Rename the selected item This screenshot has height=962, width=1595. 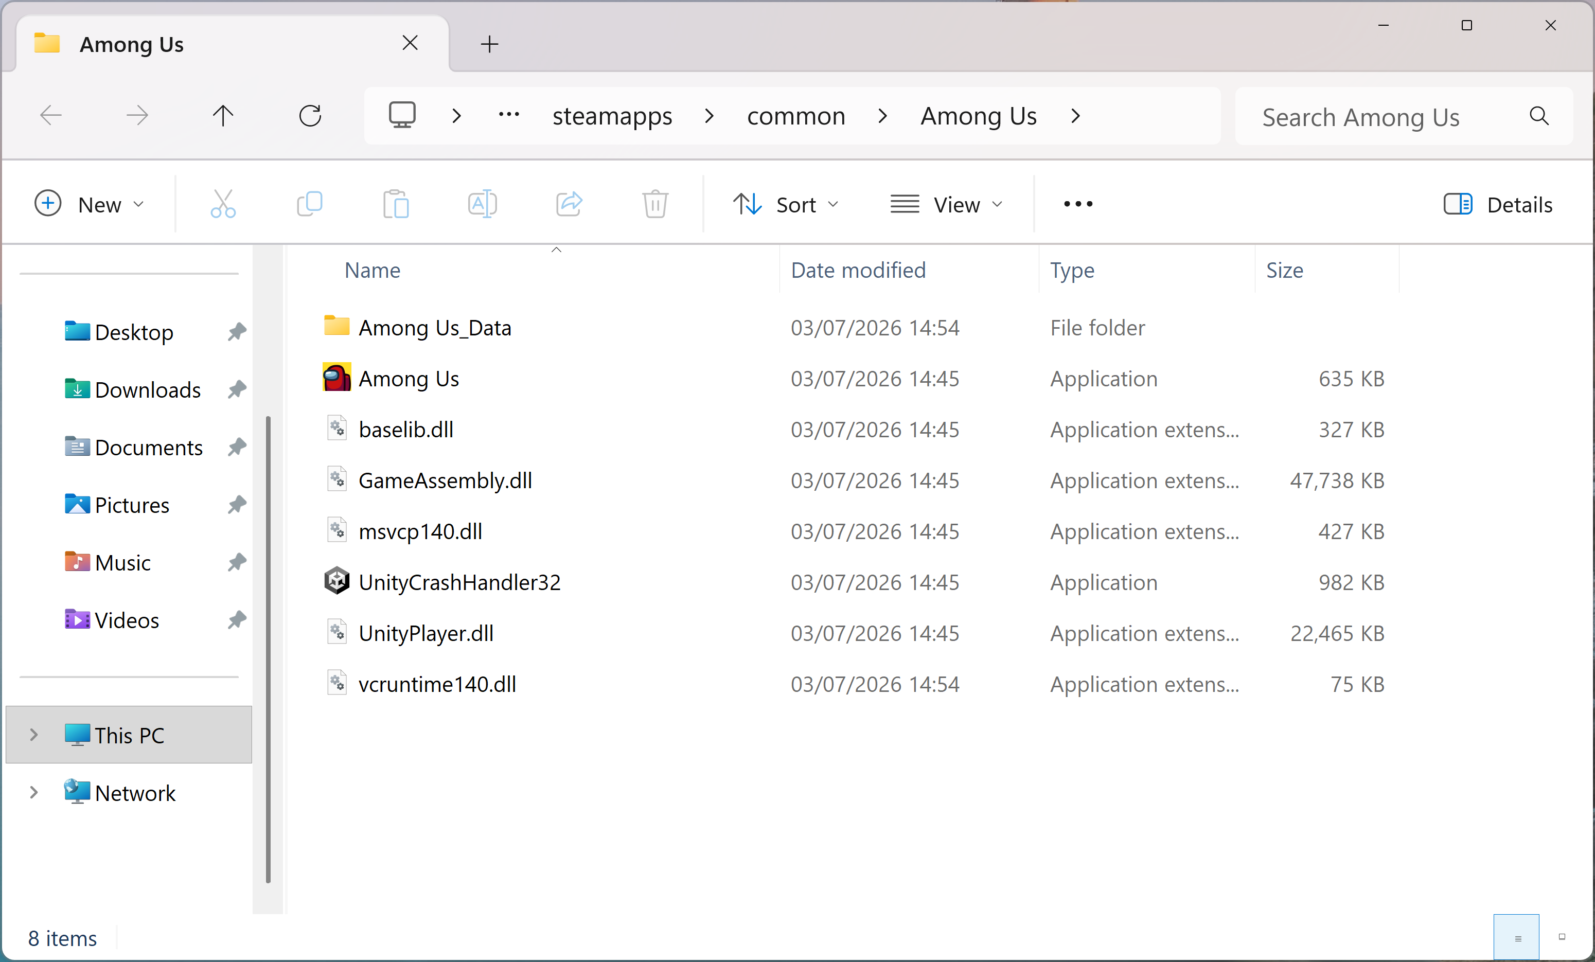pos(482,204)
